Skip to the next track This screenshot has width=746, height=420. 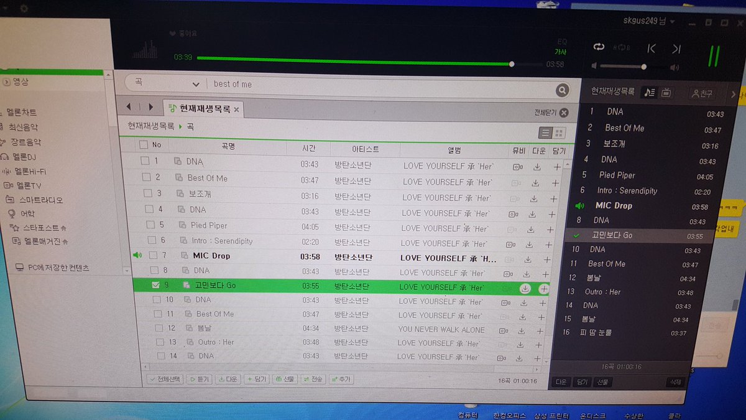click(x=676, y=49)
